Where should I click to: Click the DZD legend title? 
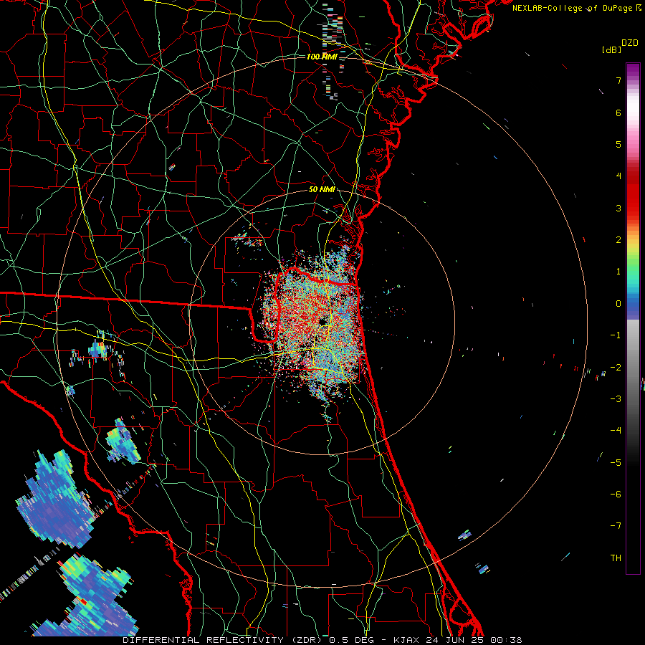[630, 43]
